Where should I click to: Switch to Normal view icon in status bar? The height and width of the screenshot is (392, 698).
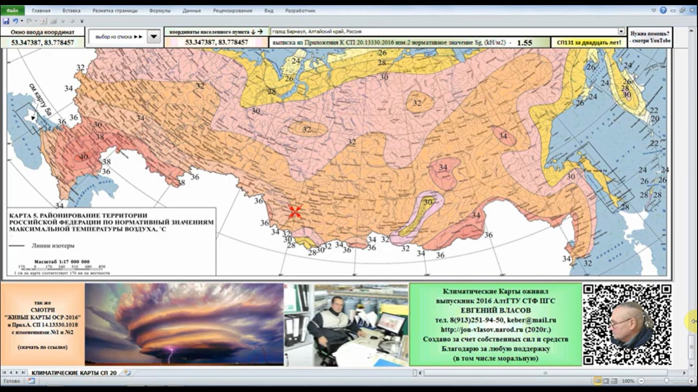point(597,381)
